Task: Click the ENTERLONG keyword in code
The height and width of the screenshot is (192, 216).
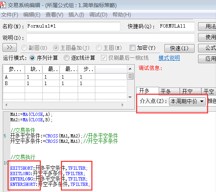Action: [21, 179]
